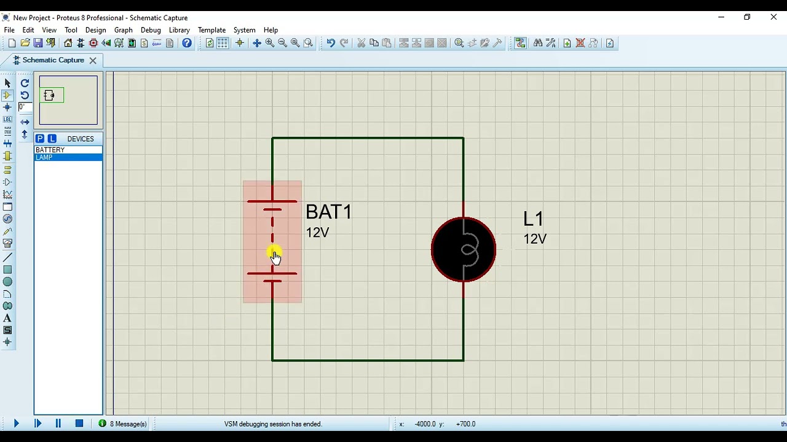Click the rotation angle input field

point(25,107)
